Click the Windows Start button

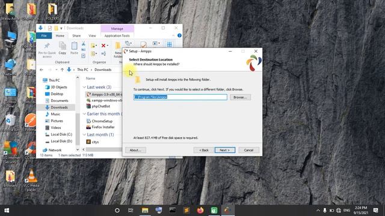7,211
